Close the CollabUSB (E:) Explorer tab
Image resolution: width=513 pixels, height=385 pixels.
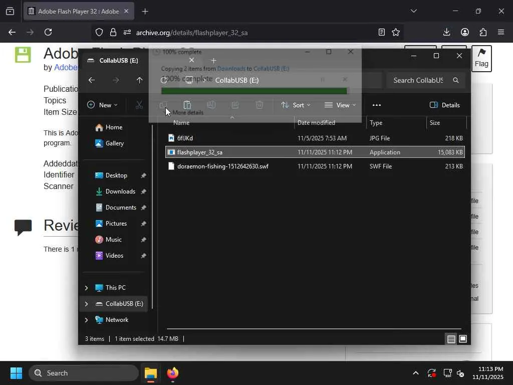pyautogui.click(x=192, y=60)
